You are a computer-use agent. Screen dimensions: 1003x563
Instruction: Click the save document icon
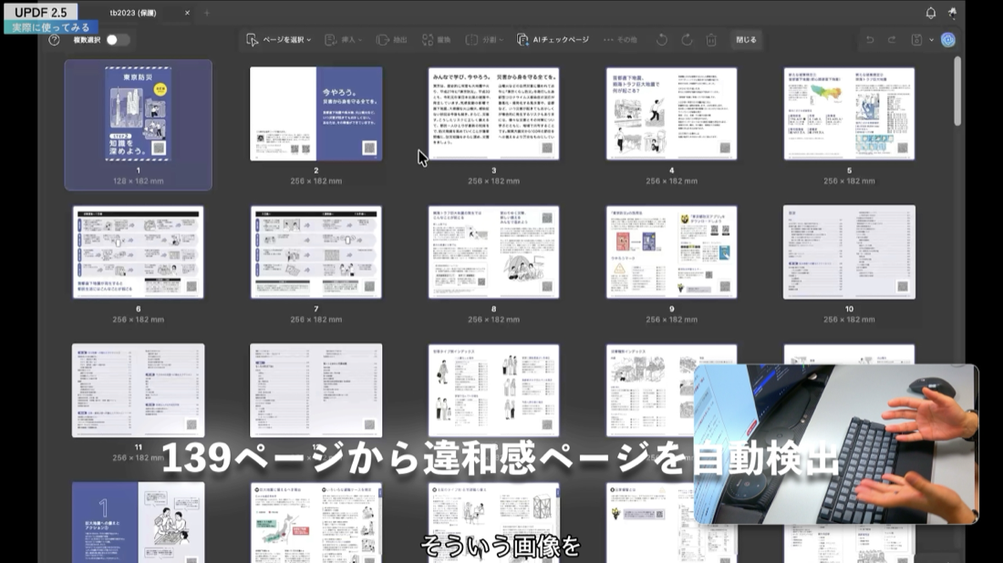point(916,39)
